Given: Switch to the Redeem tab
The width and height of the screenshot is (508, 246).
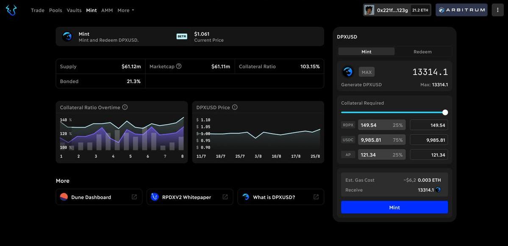Looking at the screenshot, I should (x=422, y=52).
